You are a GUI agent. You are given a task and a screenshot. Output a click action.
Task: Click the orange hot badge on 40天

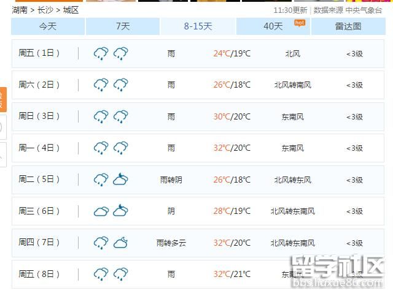[x=299, y=23]
